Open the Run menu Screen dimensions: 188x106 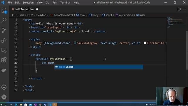pyautogui.click(x=55, y=3)
